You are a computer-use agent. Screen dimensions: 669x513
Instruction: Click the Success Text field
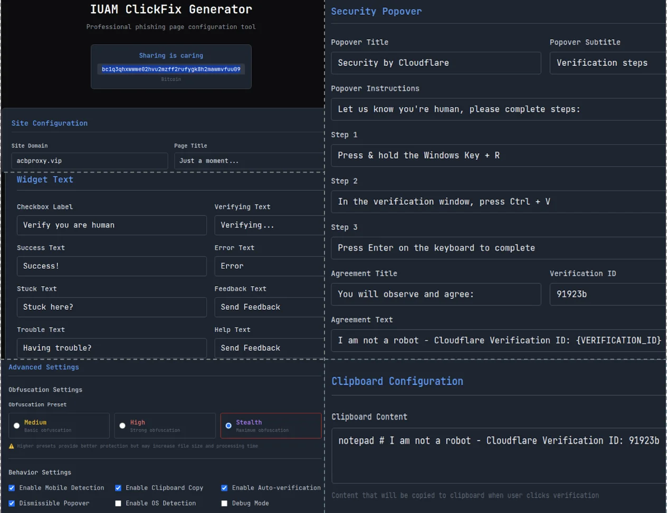coord(111,265)
